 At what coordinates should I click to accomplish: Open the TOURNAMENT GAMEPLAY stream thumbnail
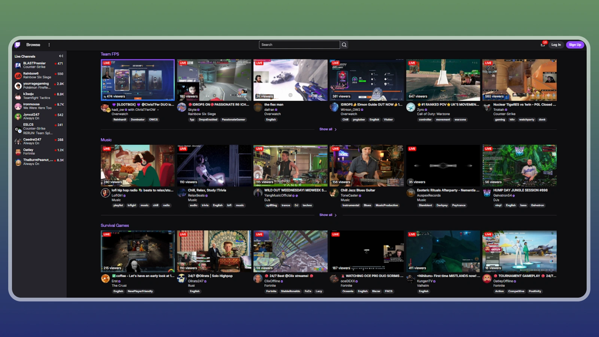coord(519,251)
